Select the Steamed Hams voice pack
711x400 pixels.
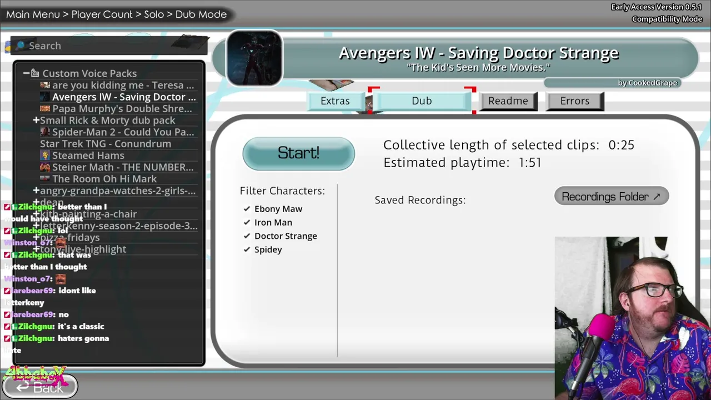[x=88, y=155]
